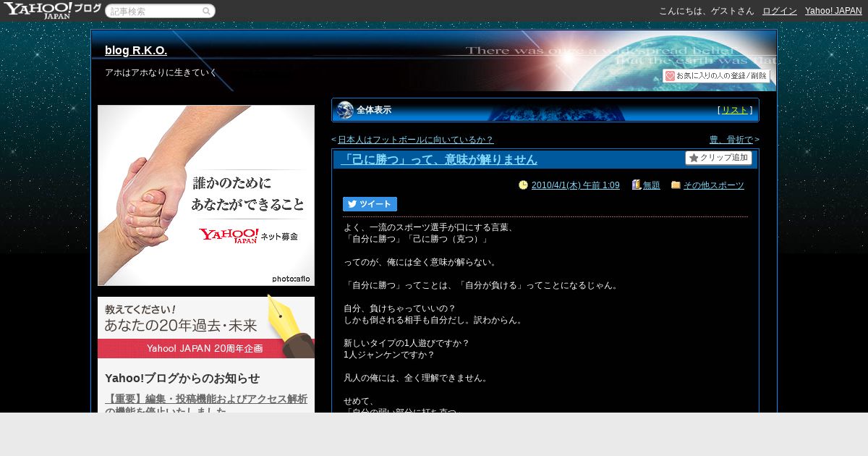
Task: Click the folder icon by その他スポーツ
Action: tap(676, 185)
